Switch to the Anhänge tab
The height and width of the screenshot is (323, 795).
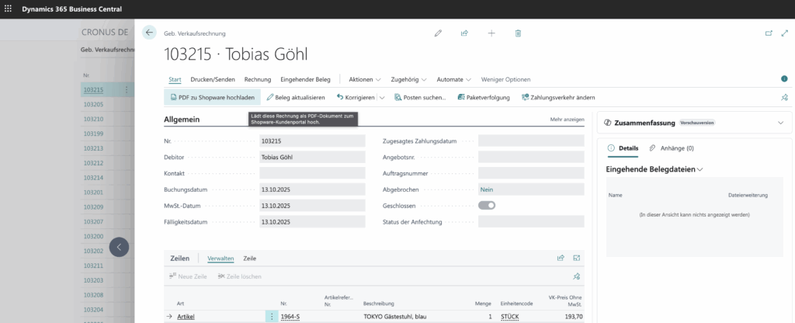(671, 148)
